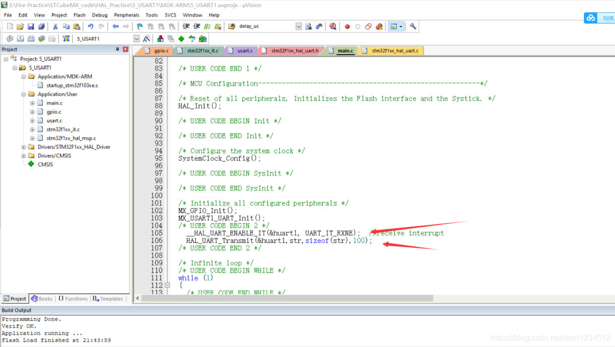Click the Undo arrow icon

pos(91,27)
